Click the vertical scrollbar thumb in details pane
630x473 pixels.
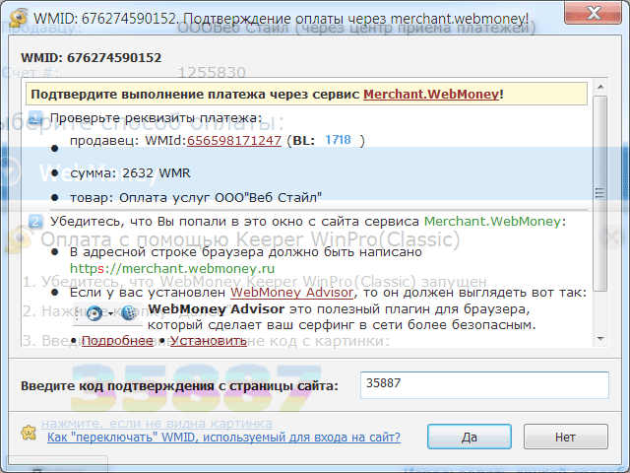tap(600, 193)
